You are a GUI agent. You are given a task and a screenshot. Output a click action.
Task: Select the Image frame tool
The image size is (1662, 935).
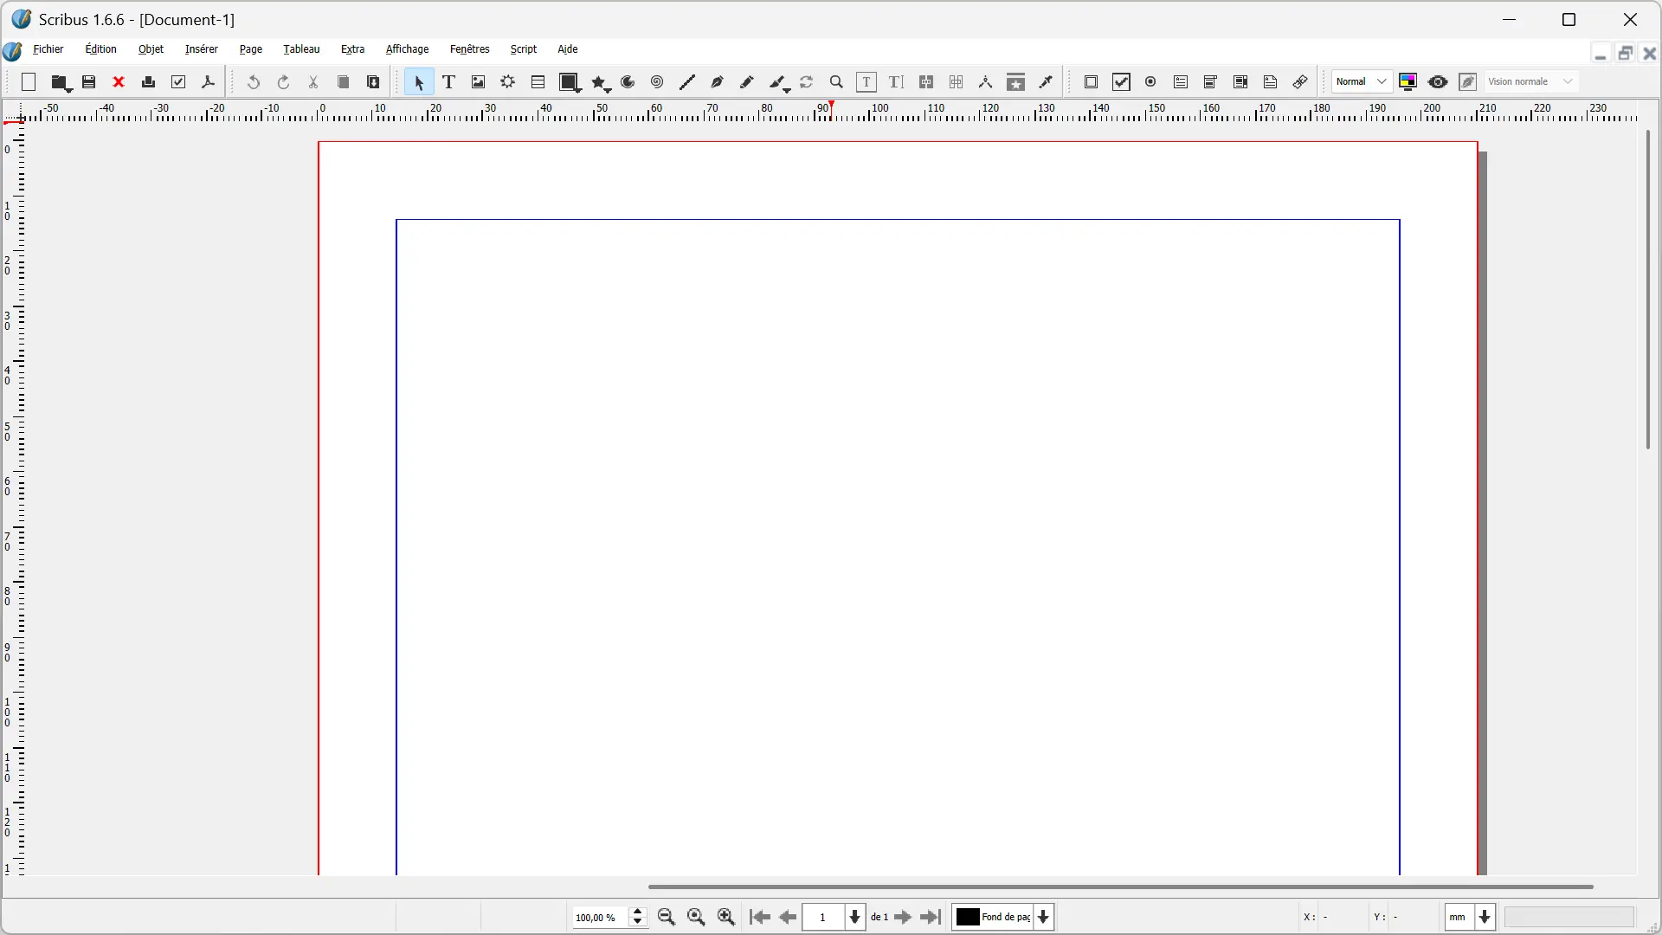[x=479, y=82]
